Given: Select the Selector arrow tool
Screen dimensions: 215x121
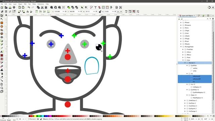Looking at the screenshot, I should coord(2,16).
